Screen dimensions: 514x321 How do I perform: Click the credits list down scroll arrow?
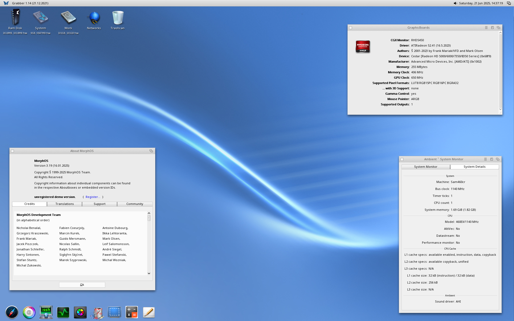[x=149, y=273]
